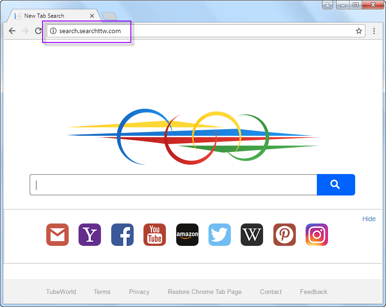Click the blue magnifier search button
Viewport: 386px width, 307px height.
coord(336,185)
